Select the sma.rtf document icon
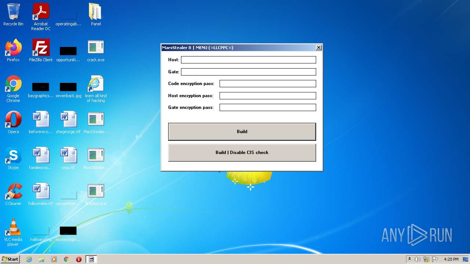 68,158
